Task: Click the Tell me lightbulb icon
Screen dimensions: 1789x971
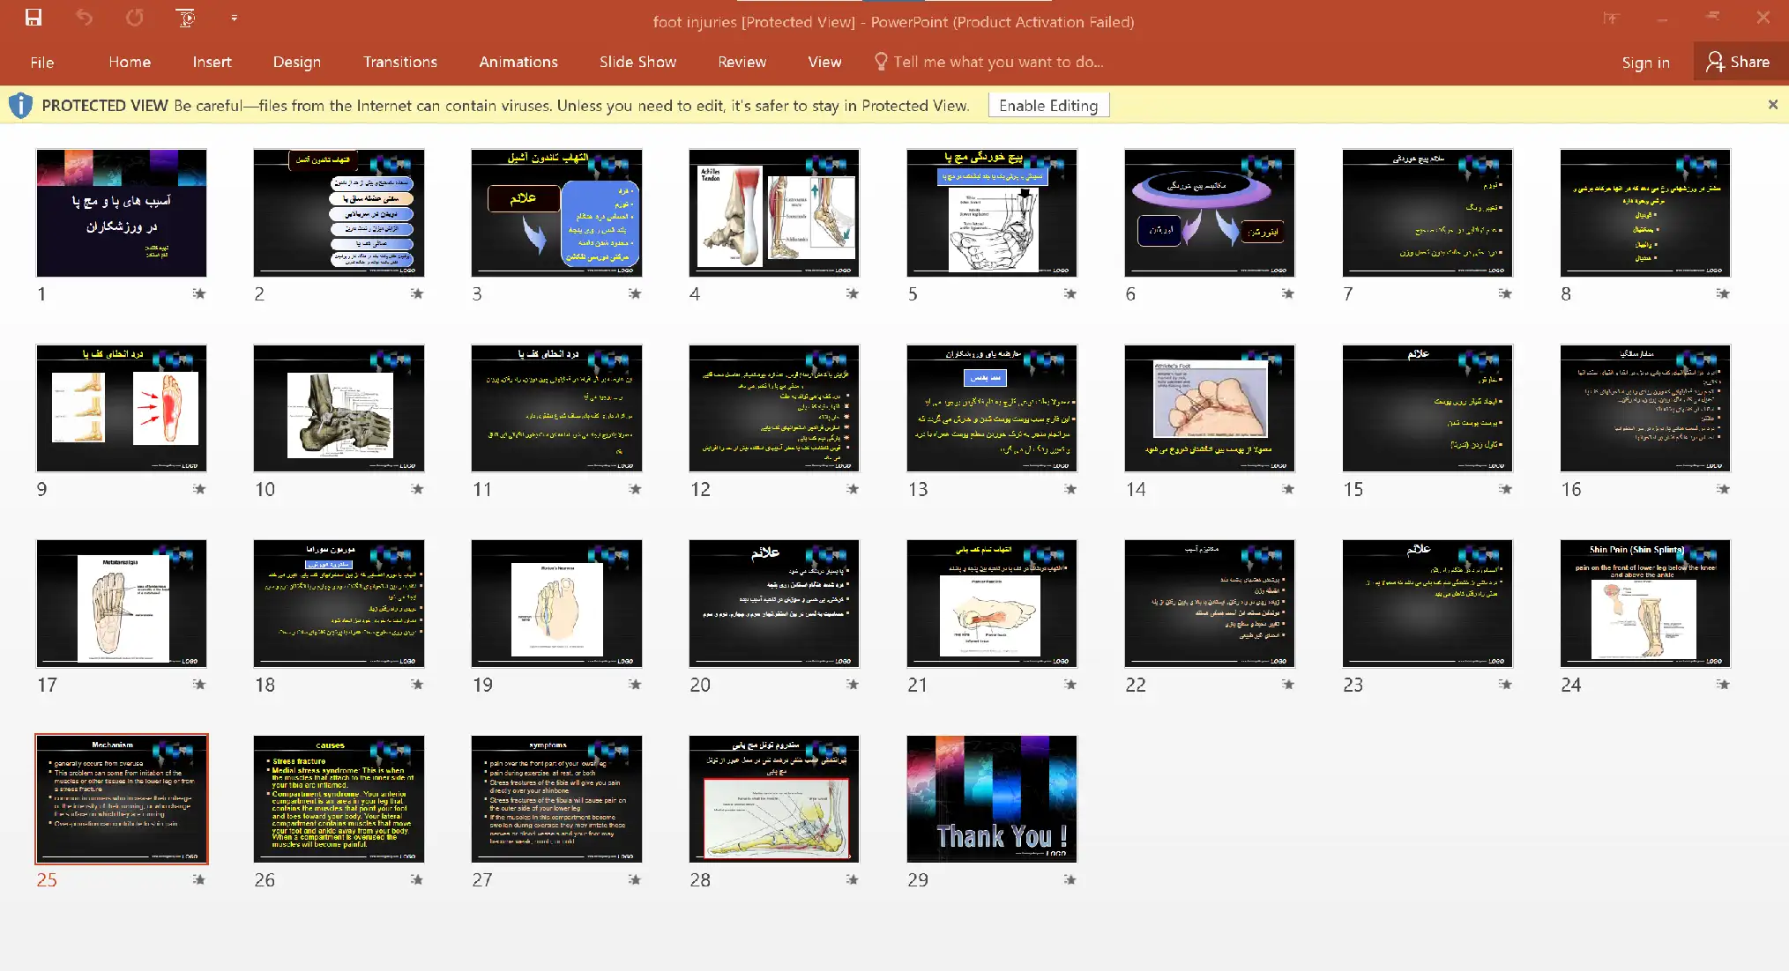Action: (880, 62)
